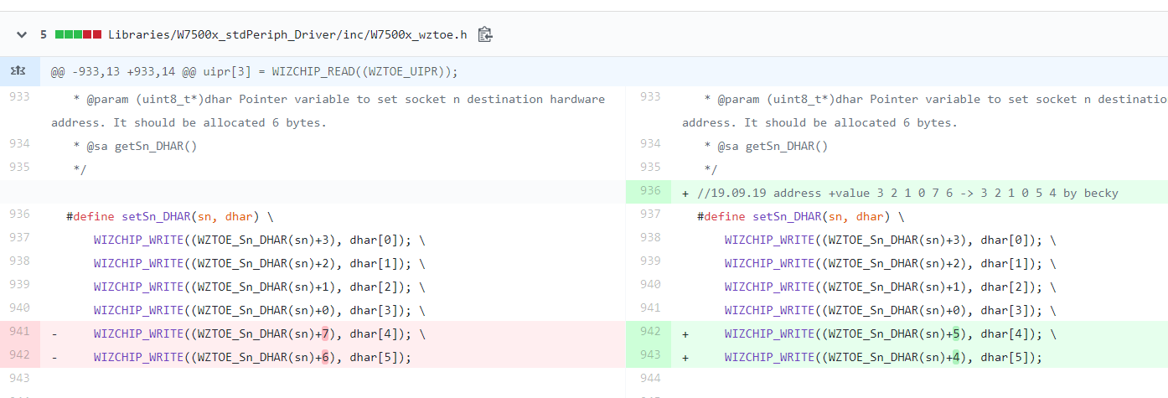Click right side line number 933
1168x398 pixels.
coord(649,97)
